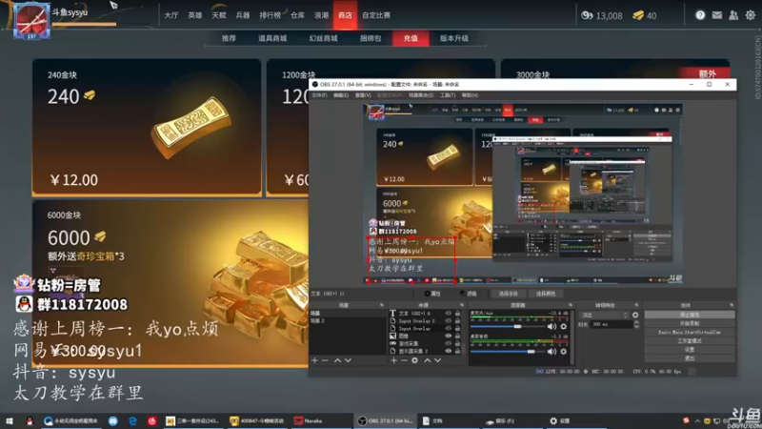This screenshot has width=762, height=429.
Task: Move scene up in the scenes list
Action: point(337,360)
